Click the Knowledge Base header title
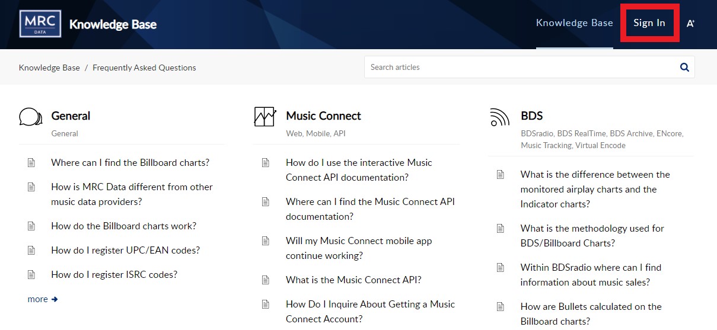This screenshot has height=330, width=717. (x=113, y=24)
